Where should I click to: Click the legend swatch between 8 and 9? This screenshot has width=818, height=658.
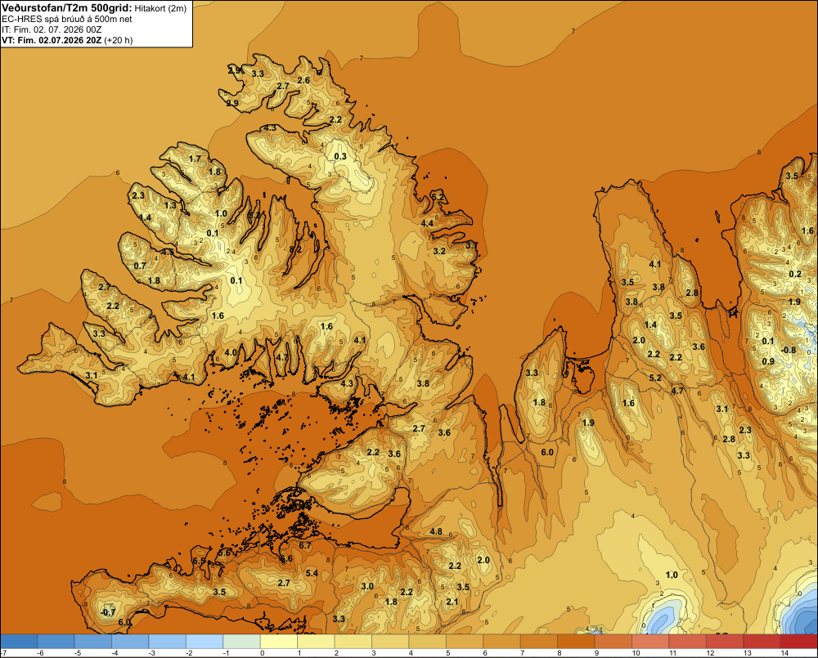(x=576, y=642)
